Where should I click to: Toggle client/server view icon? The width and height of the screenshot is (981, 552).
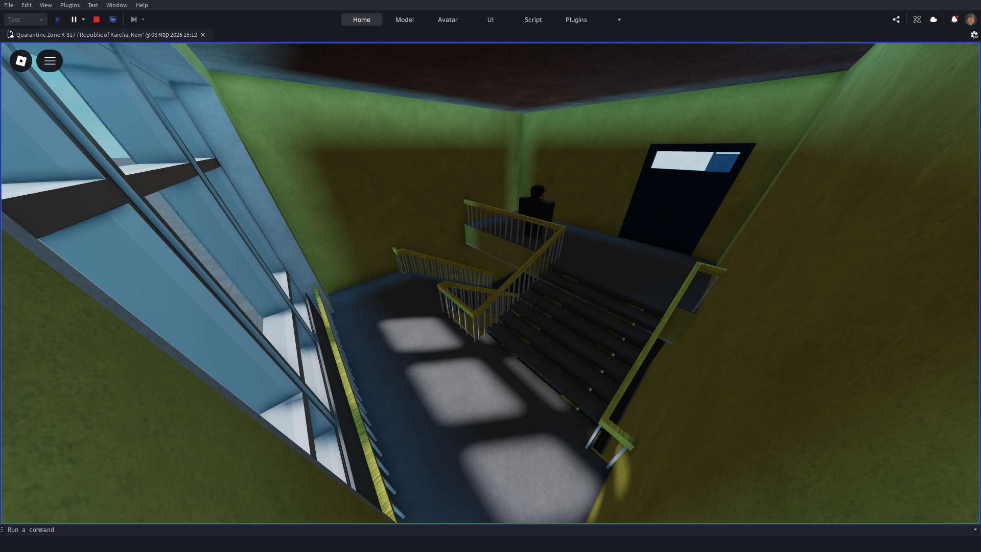click(x=113, y=19)
